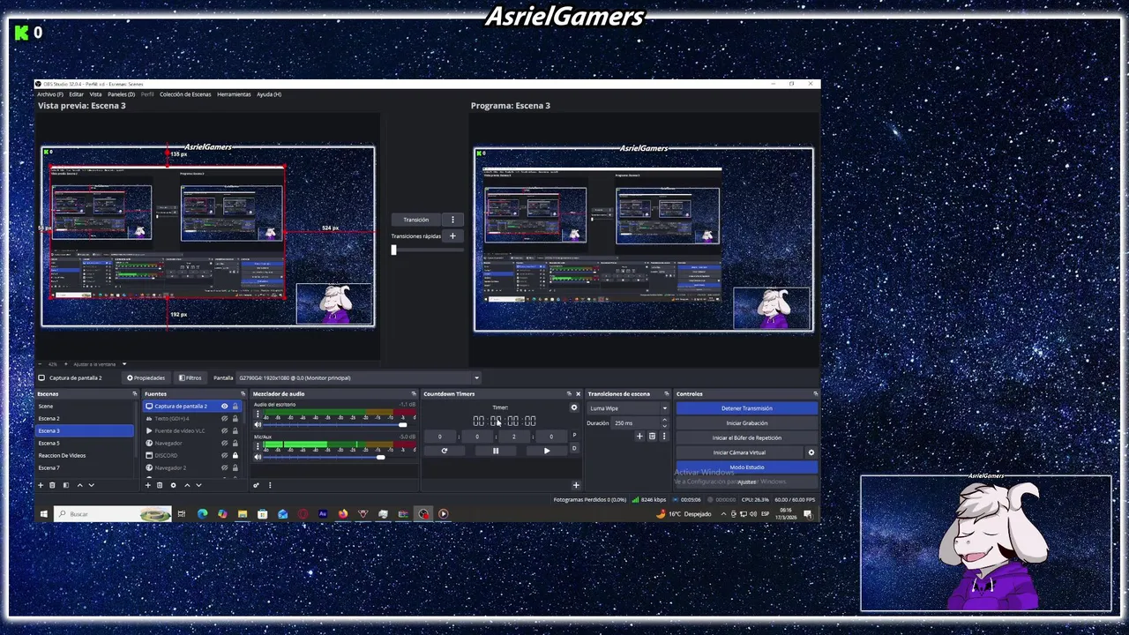1129x635 pixels.
Task: Click Iniciar Grabación button
Action: click(x=747, y=423)
